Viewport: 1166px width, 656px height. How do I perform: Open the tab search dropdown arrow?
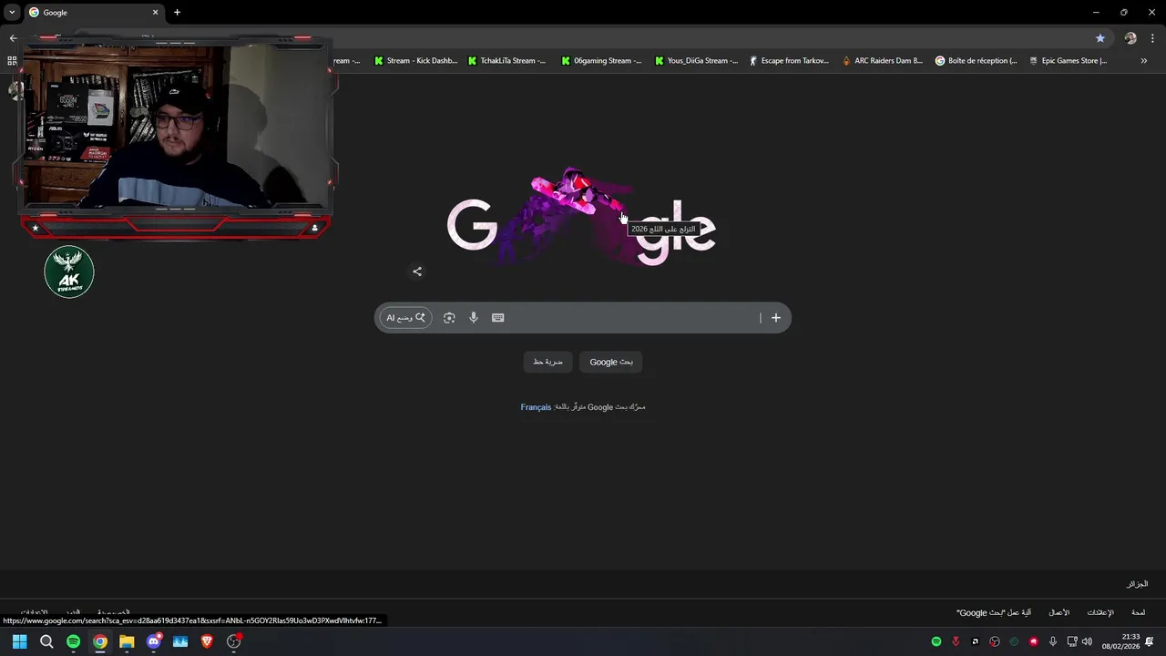click(12, 12)
